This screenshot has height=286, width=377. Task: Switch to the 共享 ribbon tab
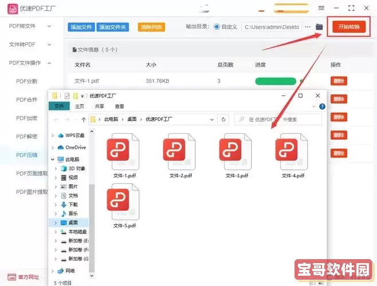99,106
